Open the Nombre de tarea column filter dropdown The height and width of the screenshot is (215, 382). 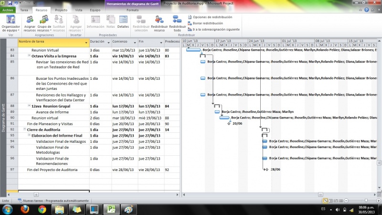click(x=86, y=42)
